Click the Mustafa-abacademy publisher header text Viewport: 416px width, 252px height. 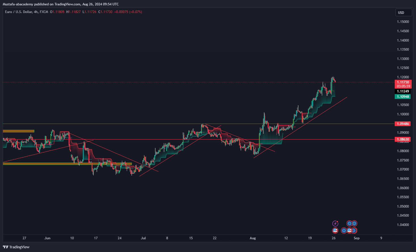60,4
